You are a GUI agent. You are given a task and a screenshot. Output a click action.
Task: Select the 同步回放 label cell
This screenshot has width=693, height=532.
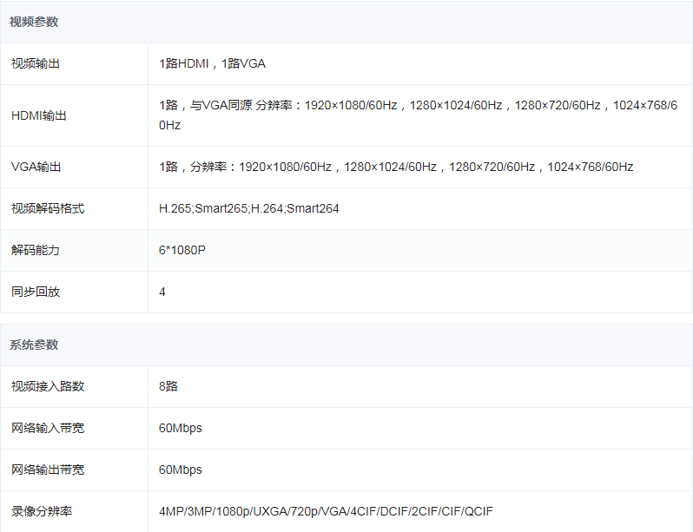[75, 292]
